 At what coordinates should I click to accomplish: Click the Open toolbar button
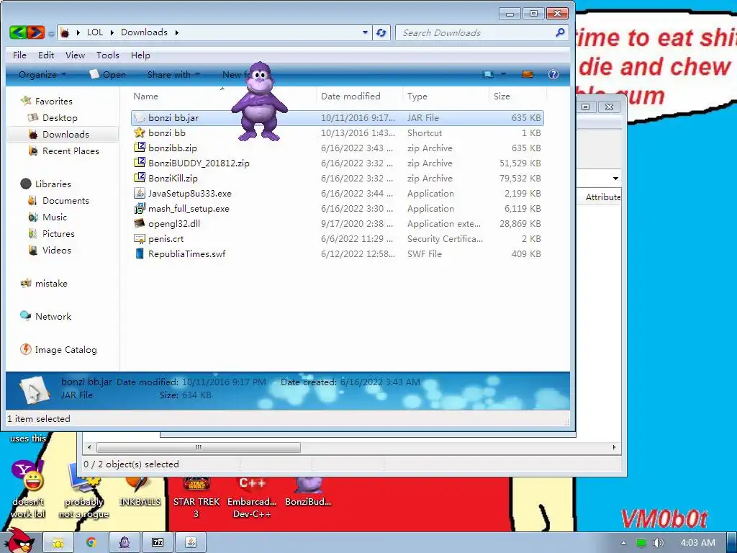click(x=108, y=74)
